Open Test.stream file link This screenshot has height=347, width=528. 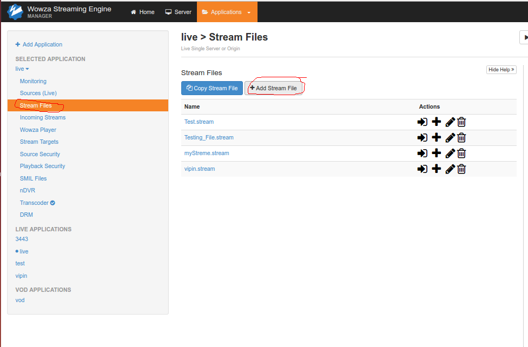tap(199, 122)
